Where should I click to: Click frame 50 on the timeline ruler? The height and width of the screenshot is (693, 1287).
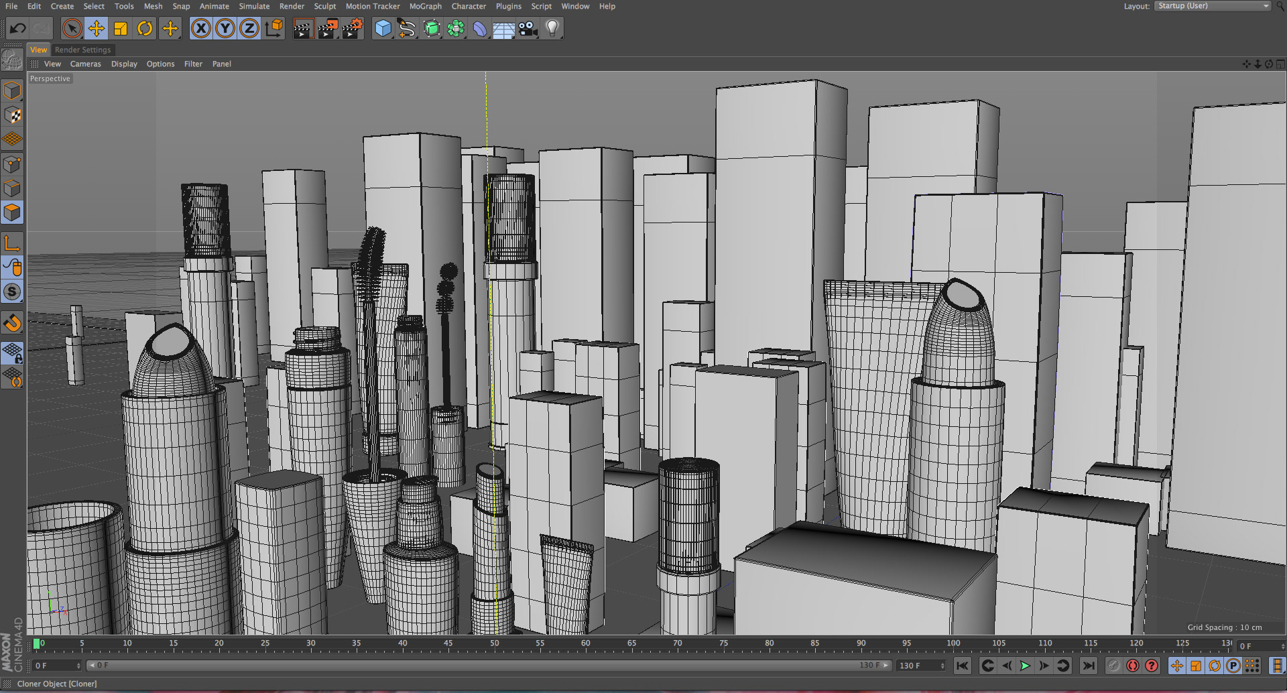point(494,644)
